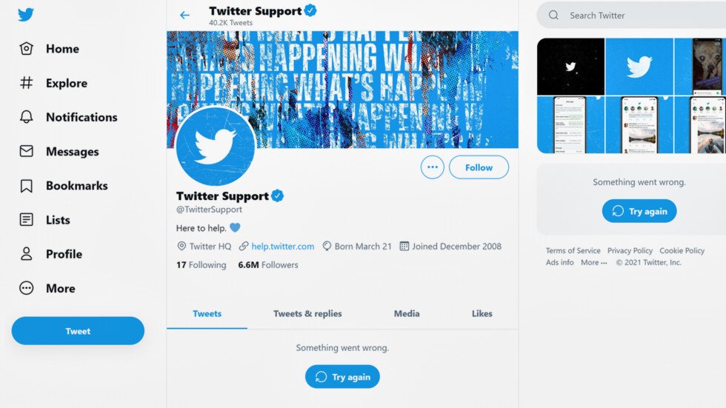Switch to the Tweets & replies tab

307,313
